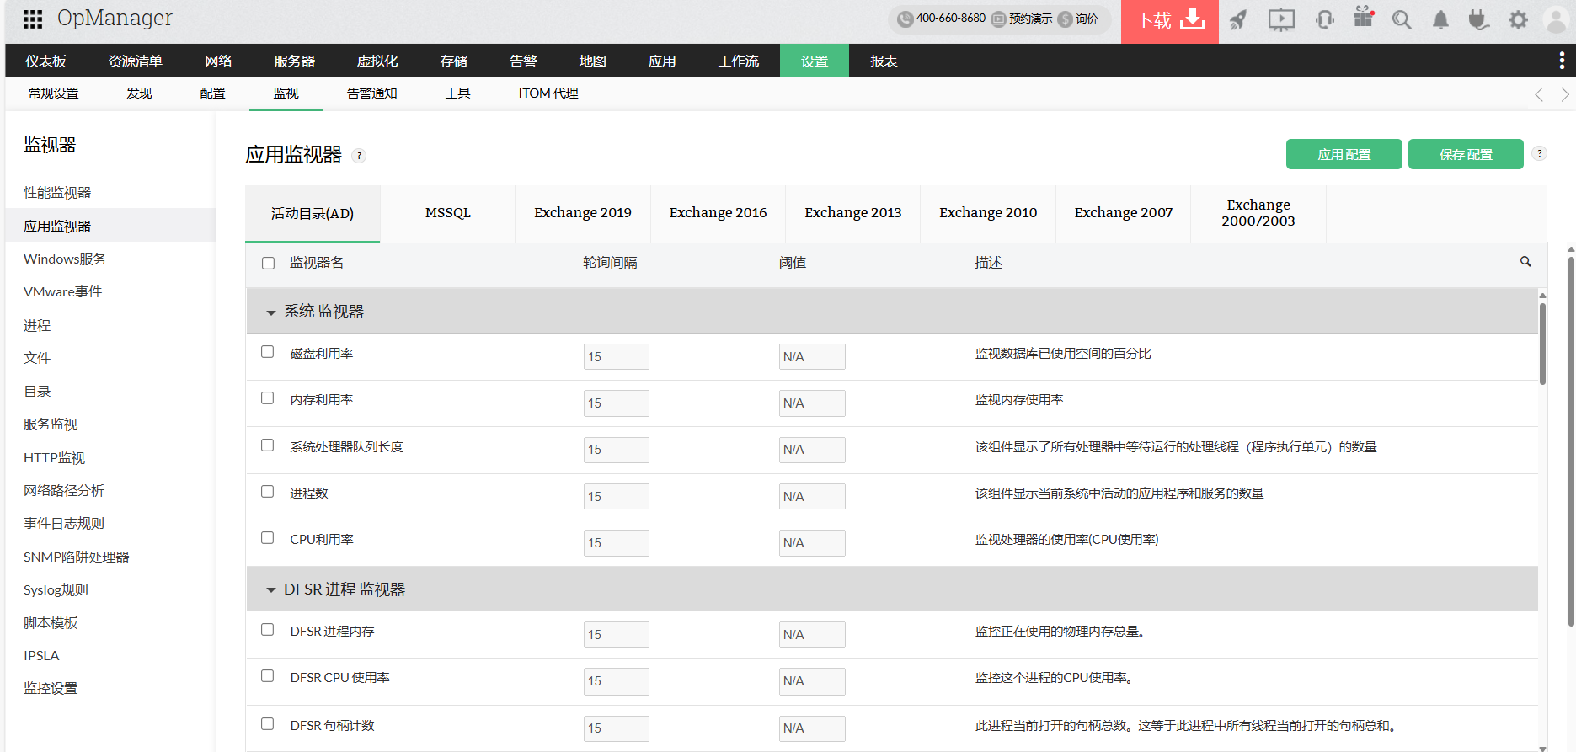This screenshot has width=1576, height=752.
Task: Click the magnifier icon in table header
Action: [1525, 262]
